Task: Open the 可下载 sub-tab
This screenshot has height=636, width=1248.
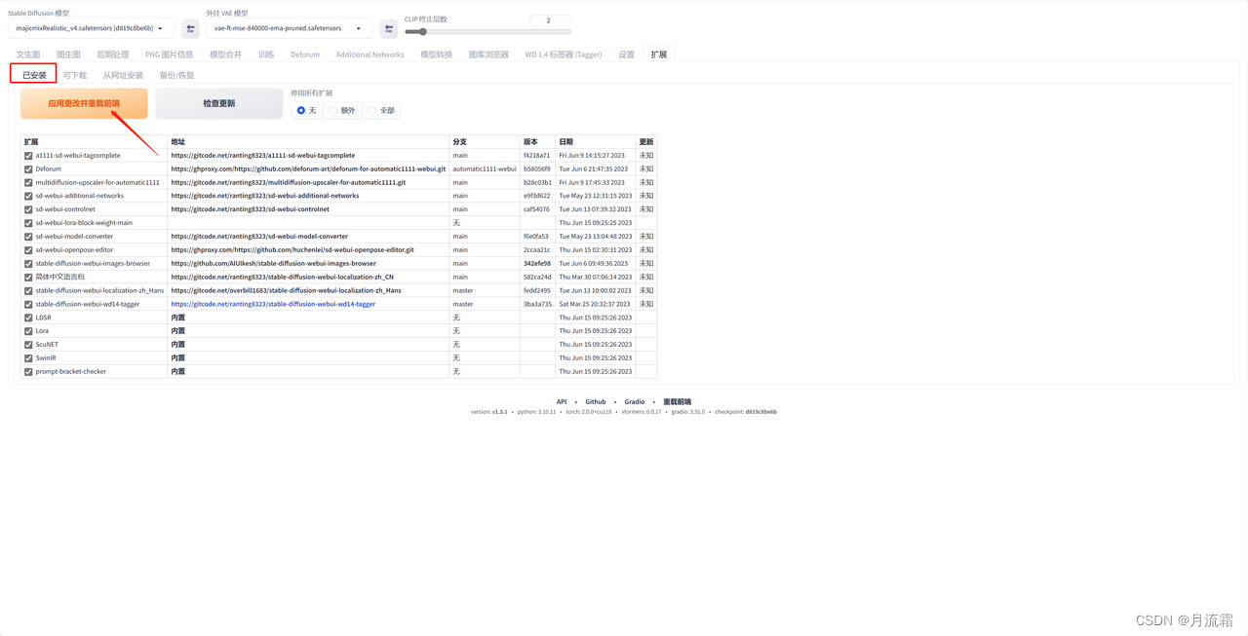Action: (x=74, y=75)
